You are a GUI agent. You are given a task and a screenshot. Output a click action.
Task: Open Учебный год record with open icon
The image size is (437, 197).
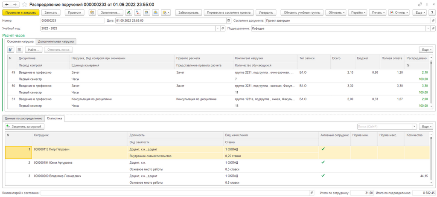[223, 29]
